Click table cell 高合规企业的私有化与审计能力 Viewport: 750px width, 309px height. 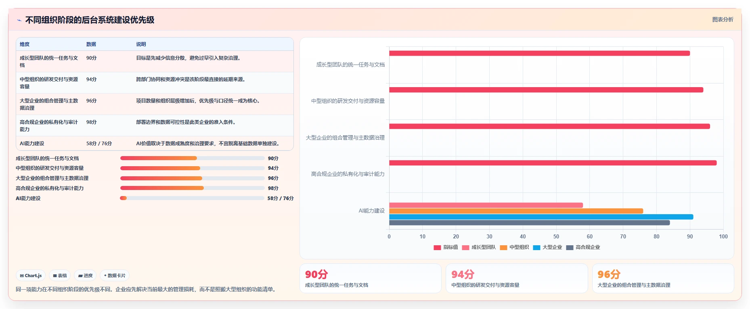pyautogui.click(x=49, y=125)
